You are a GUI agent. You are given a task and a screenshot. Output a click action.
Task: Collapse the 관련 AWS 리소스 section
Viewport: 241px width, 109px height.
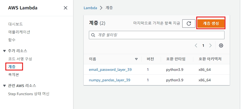tap(4, 85)
